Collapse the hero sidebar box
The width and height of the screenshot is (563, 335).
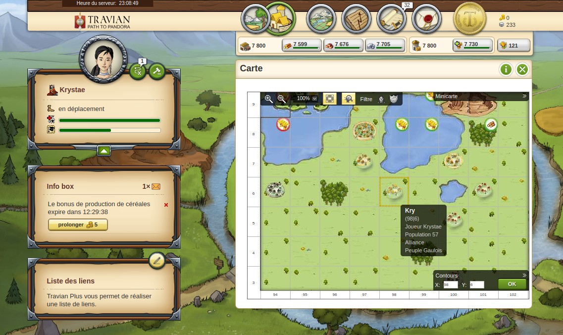(104, 151)
